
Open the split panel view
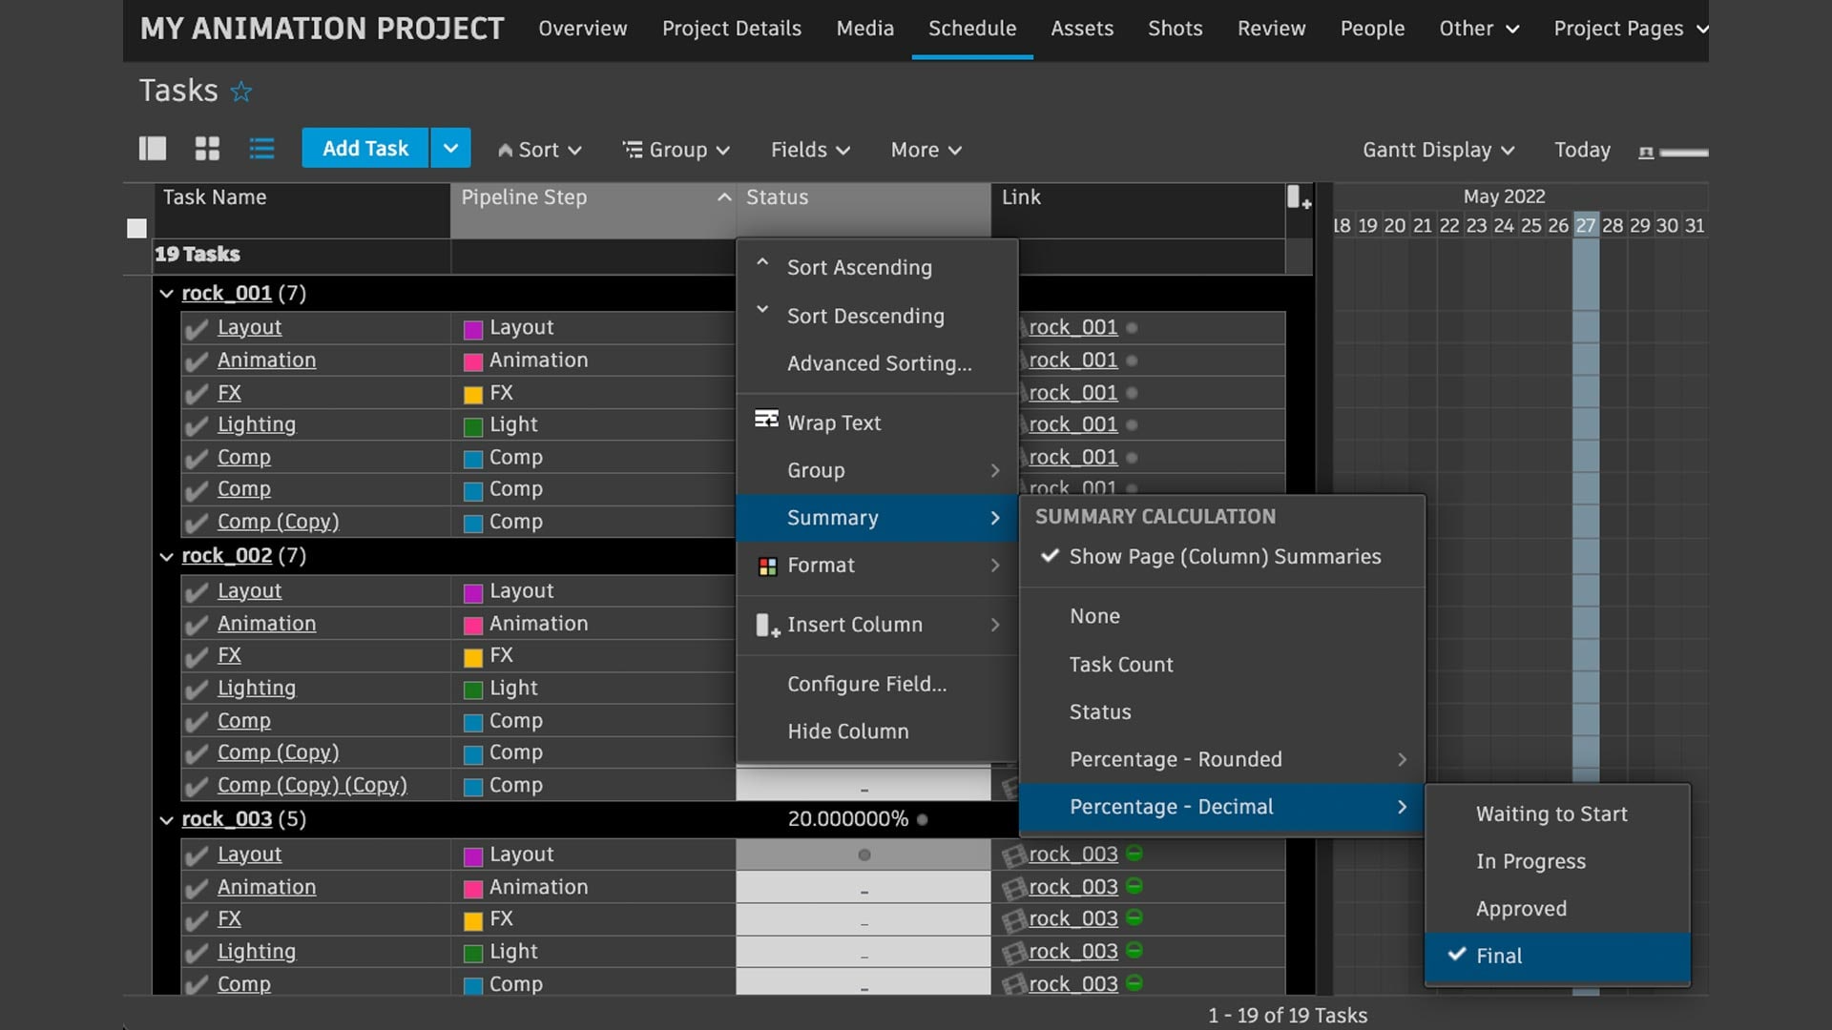[x=152, y=149]
